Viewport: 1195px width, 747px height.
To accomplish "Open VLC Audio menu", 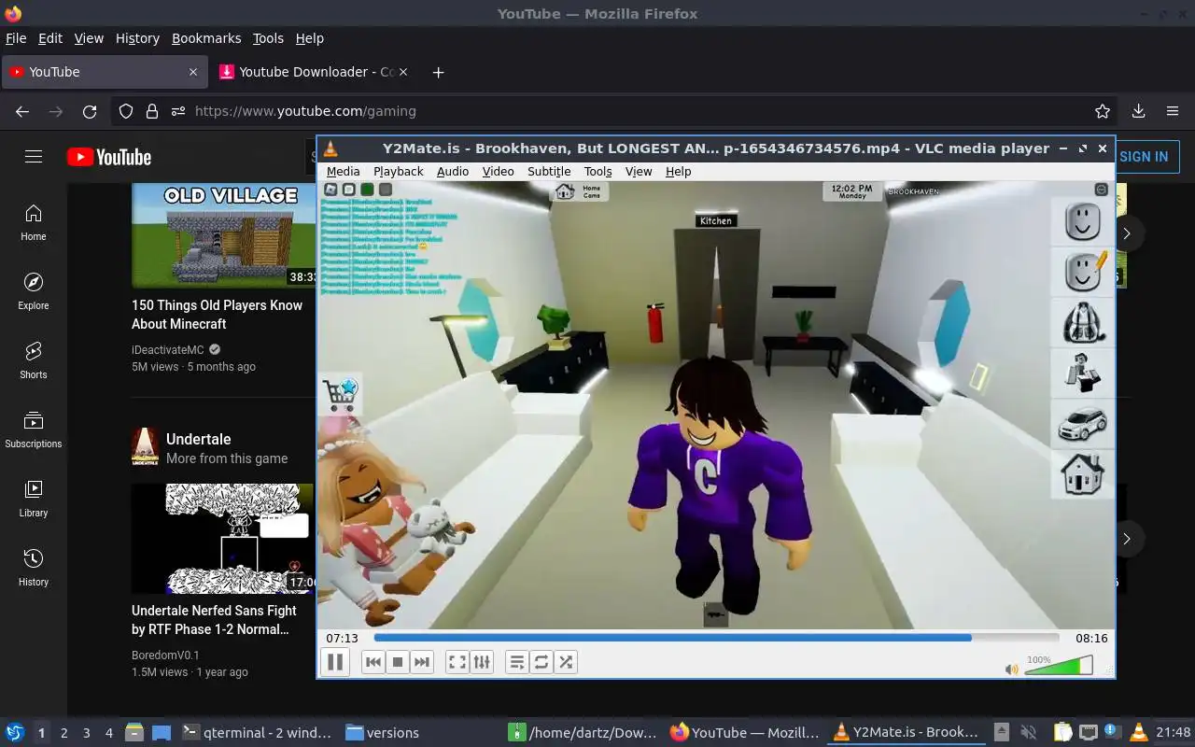I will coord(453,171).
